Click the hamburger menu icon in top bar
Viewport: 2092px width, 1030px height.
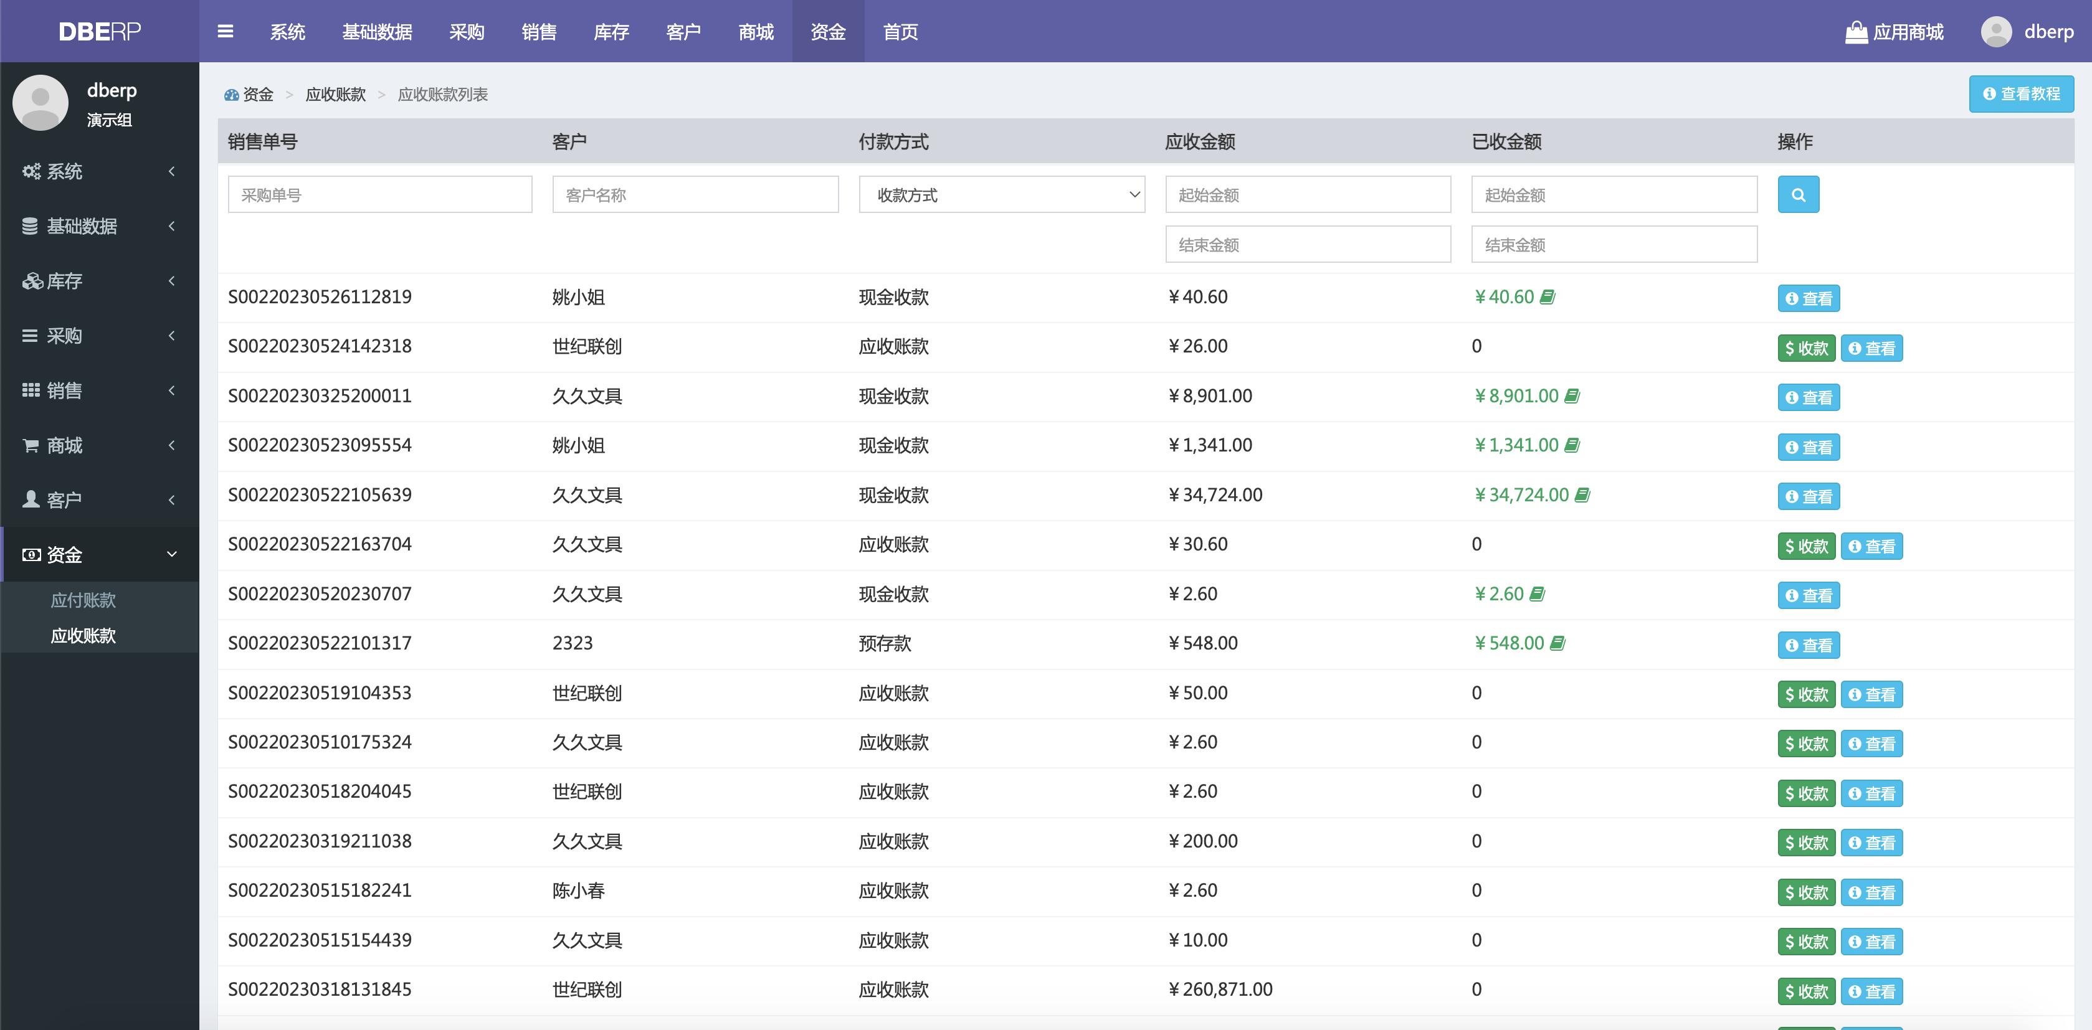pyautogui.click(x=225, y=31)
